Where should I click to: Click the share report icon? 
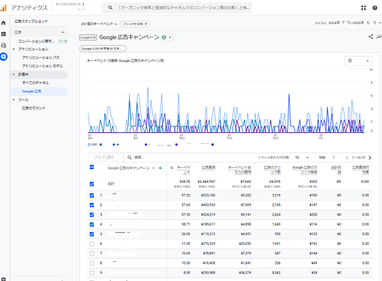(371, 37)
